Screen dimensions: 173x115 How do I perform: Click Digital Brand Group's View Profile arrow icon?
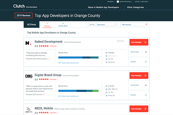(x=146, y=85)
